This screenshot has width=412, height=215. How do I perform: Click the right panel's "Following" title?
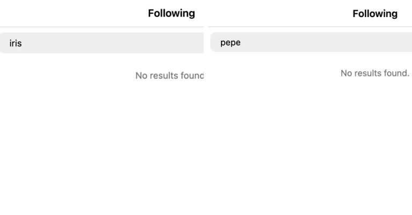[x=375, y=13]
